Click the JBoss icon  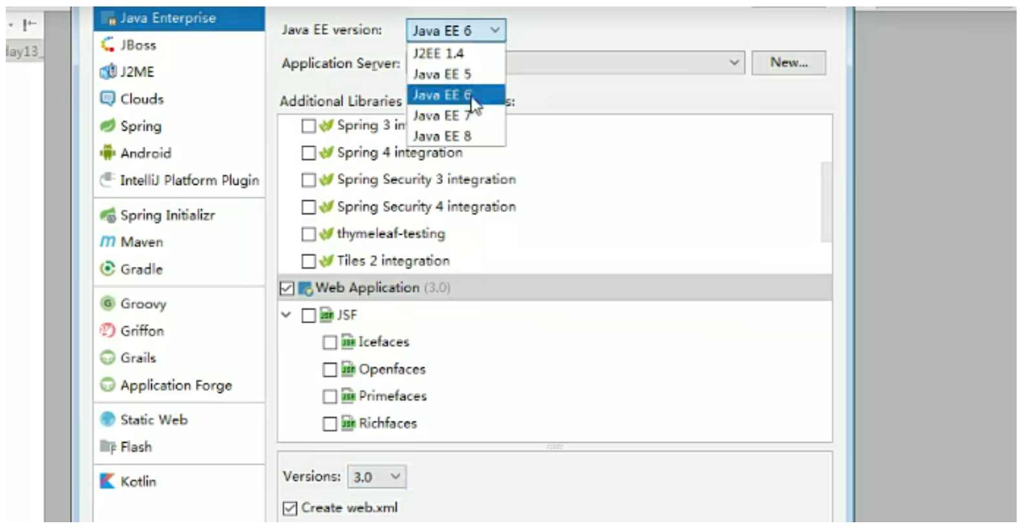coord(108,45)
